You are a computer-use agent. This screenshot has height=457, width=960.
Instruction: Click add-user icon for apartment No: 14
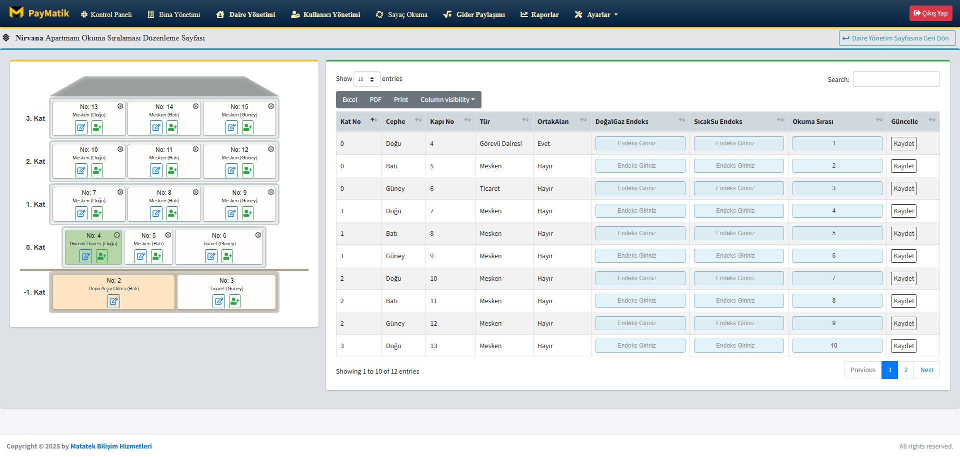click(x=172, y=127)
